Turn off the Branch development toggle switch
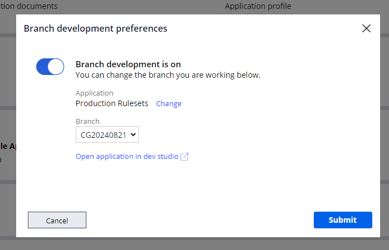 pyautogui.click(x=50, y=67)
